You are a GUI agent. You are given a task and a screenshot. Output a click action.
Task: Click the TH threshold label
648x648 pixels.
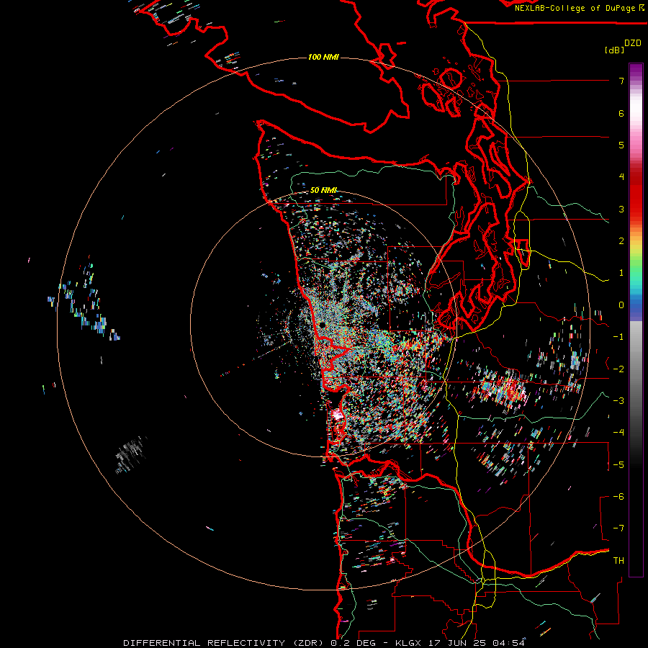click(618, 560)
